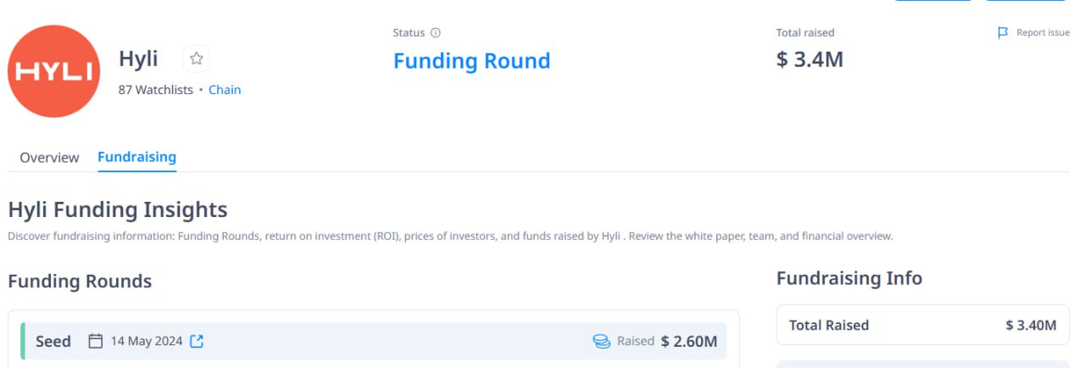Screen dimensions: 1085x368
Task: Click the Report issue flag icon
Action: pos(1003,33)
